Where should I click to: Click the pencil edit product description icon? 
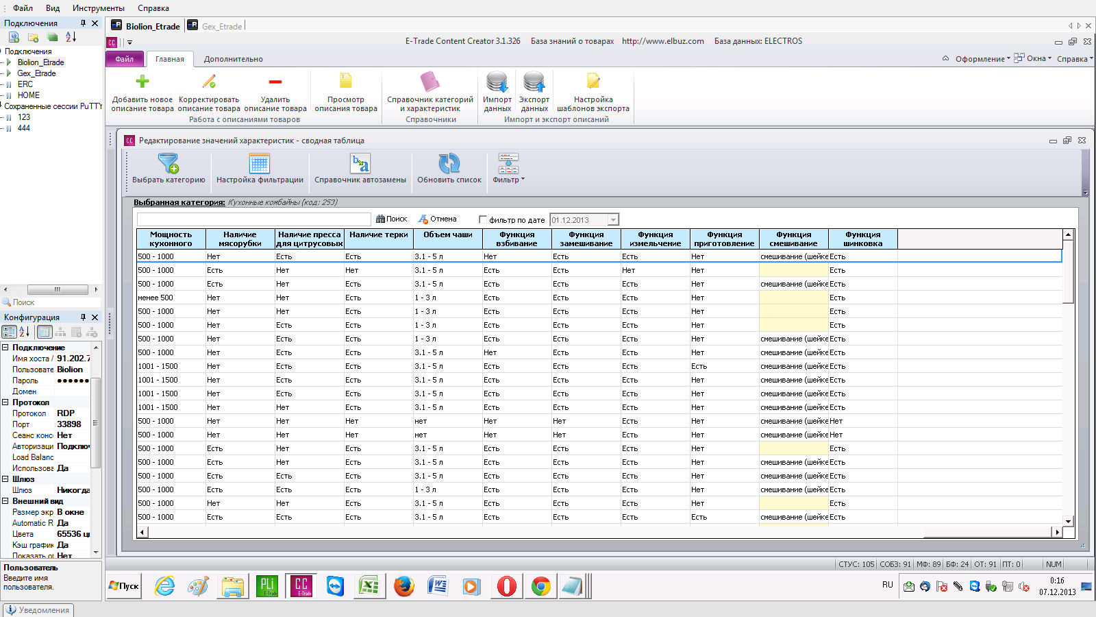[209, 82]
